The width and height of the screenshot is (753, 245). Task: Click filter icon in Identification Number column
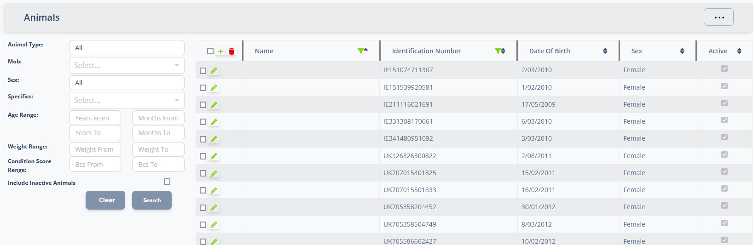[x=498, y=51]
